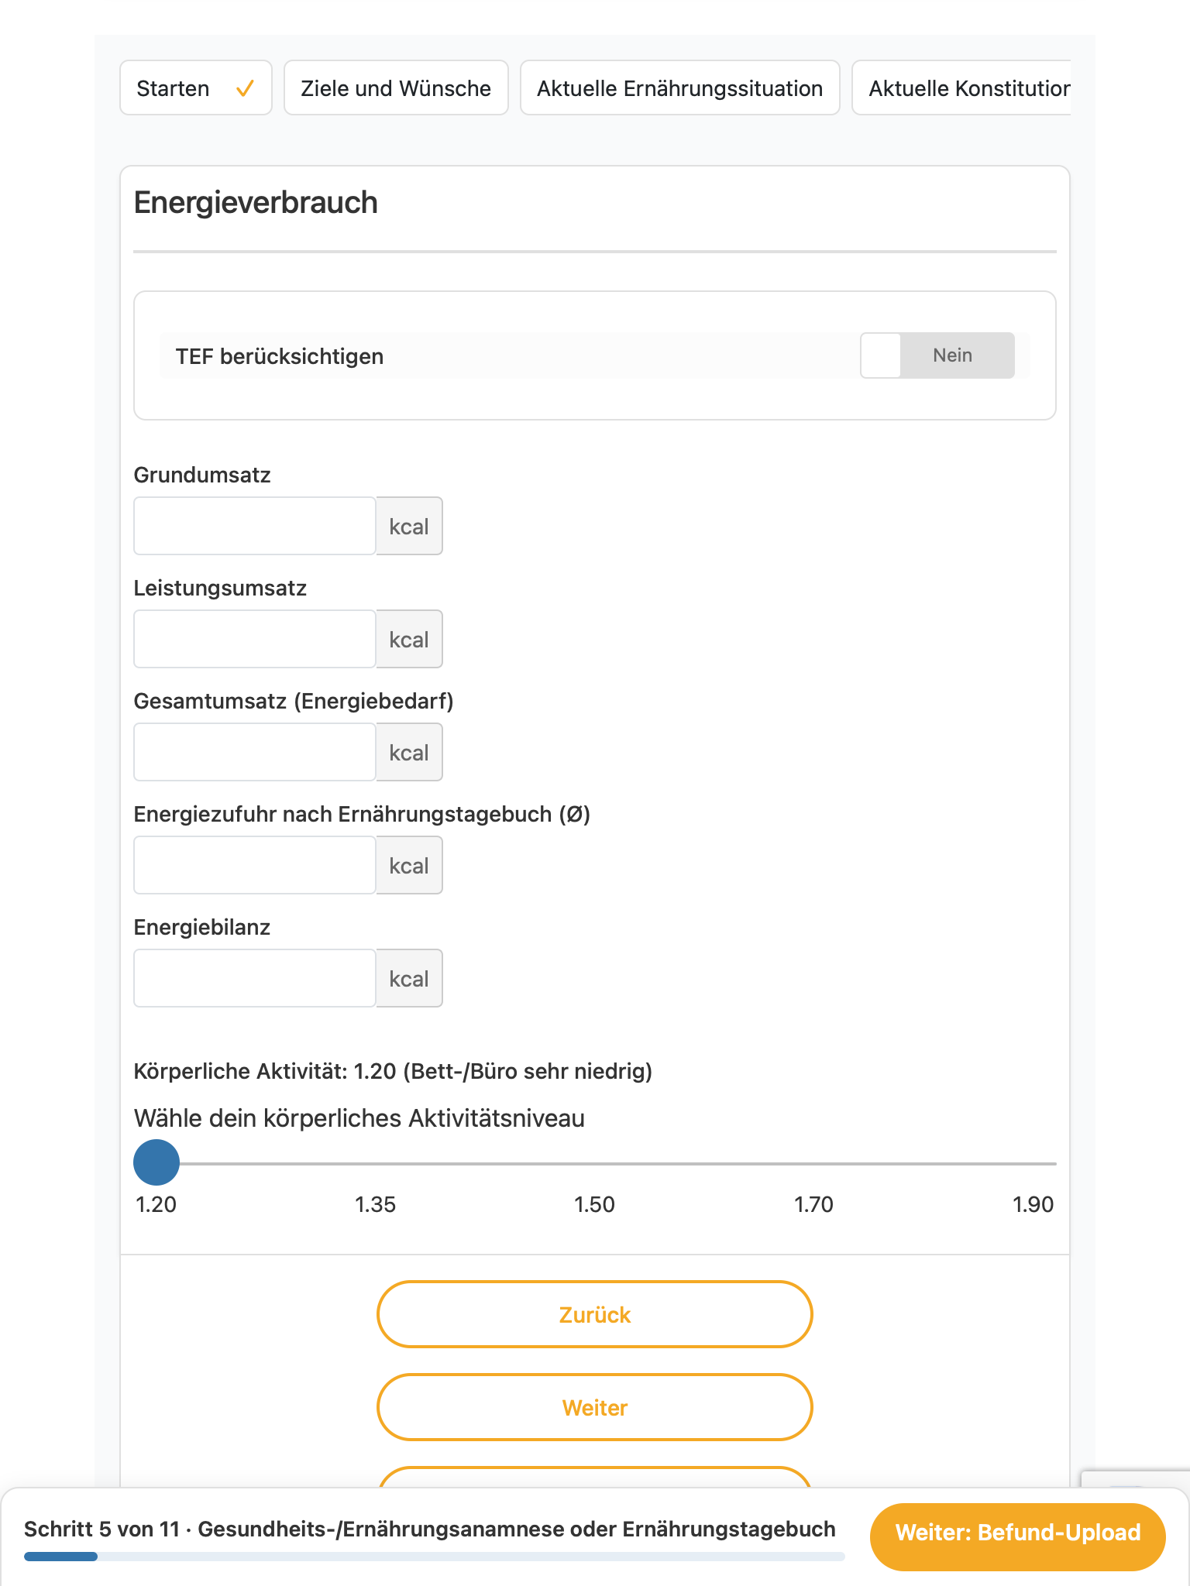Click the Zurück button
1190x1586 pixels.
(595, 1314)
